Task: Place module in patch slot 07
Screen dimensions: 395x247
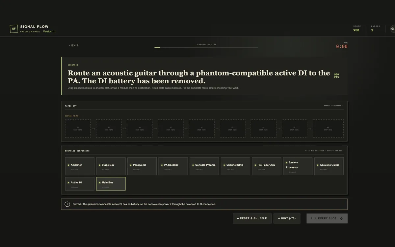Action: click(263, 129)
